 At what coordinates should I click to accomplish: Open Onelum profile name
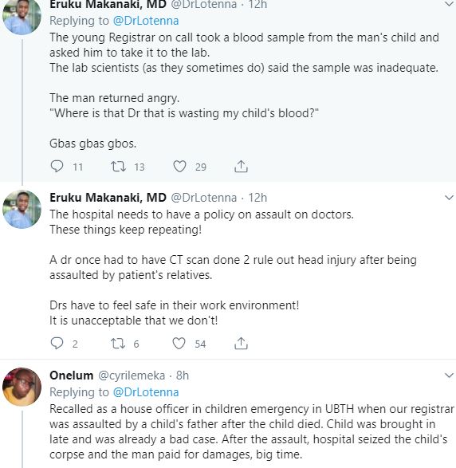point(71,376)
